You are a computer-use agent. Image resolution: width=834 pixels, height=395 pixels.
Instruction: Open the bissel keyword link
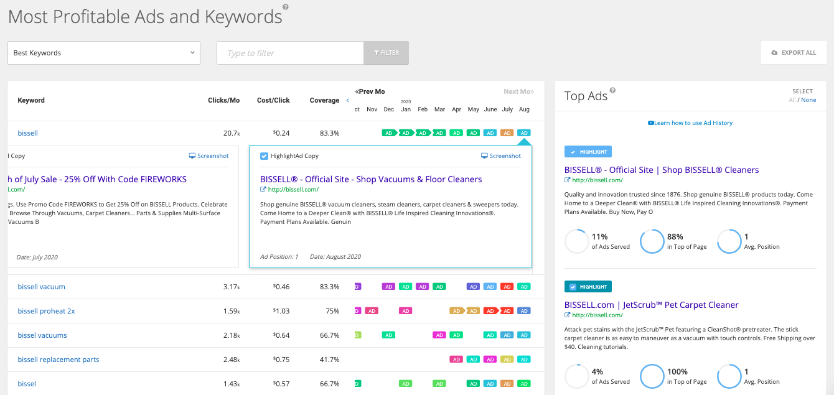tap(27, 384)
